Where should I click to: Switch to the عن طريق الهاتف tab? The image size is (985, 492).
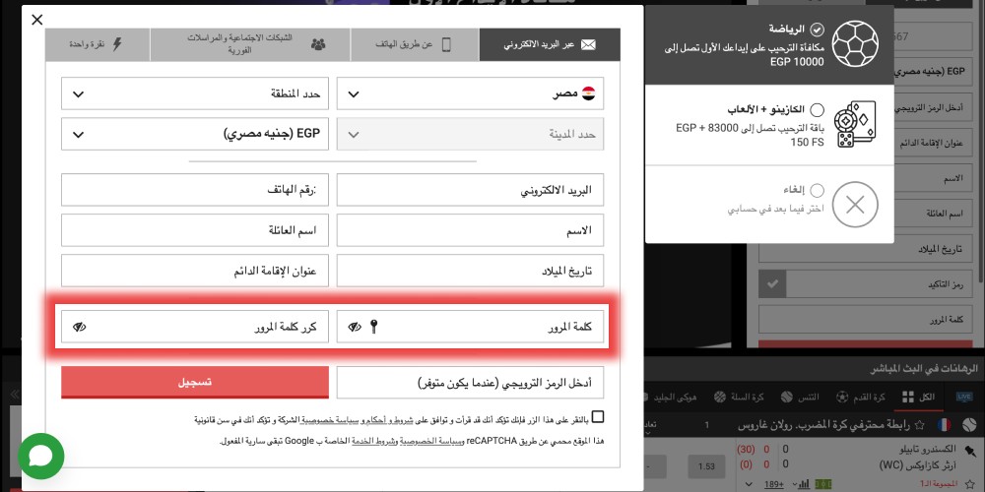coord(414,44)
